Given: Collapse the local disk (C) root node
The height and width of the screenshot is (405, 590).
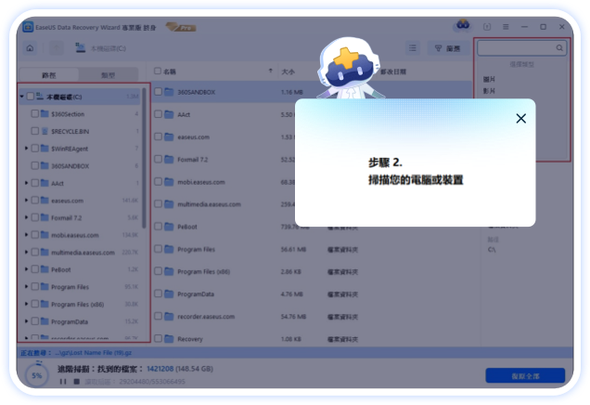Looking at the screenshot, I should click(x=21, y=97).
